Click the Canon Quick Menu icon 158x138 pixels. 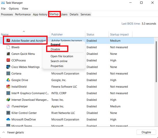click(x=8, y=54)
